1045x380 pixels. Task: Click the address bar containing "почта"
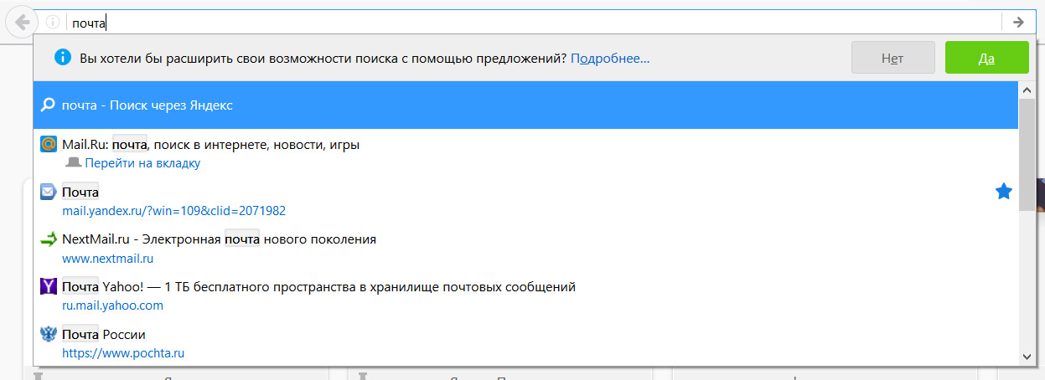(x=533, y=23)
